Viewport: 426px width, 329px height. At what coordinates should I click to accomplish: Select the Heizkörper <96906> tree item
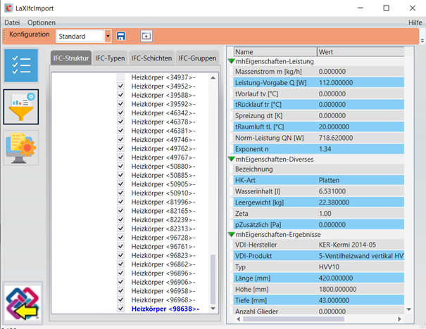(163, 282)
